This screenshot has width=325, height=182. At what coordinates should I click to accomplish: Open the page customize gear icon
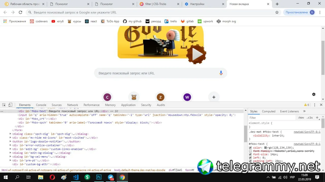(x=314, y=94)
